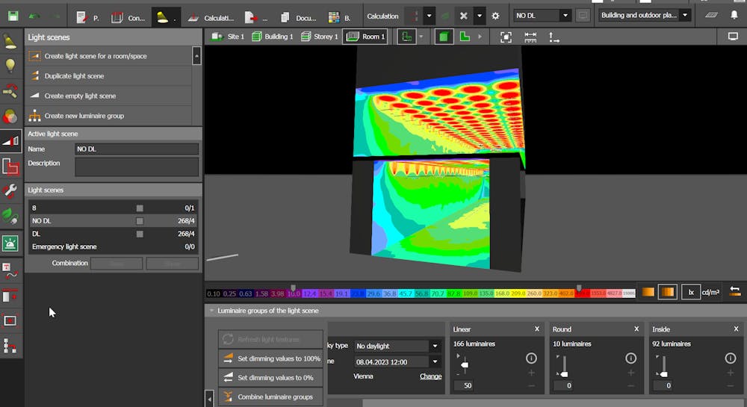
Task: Switch false color units to lx
Action: (691, 292)
